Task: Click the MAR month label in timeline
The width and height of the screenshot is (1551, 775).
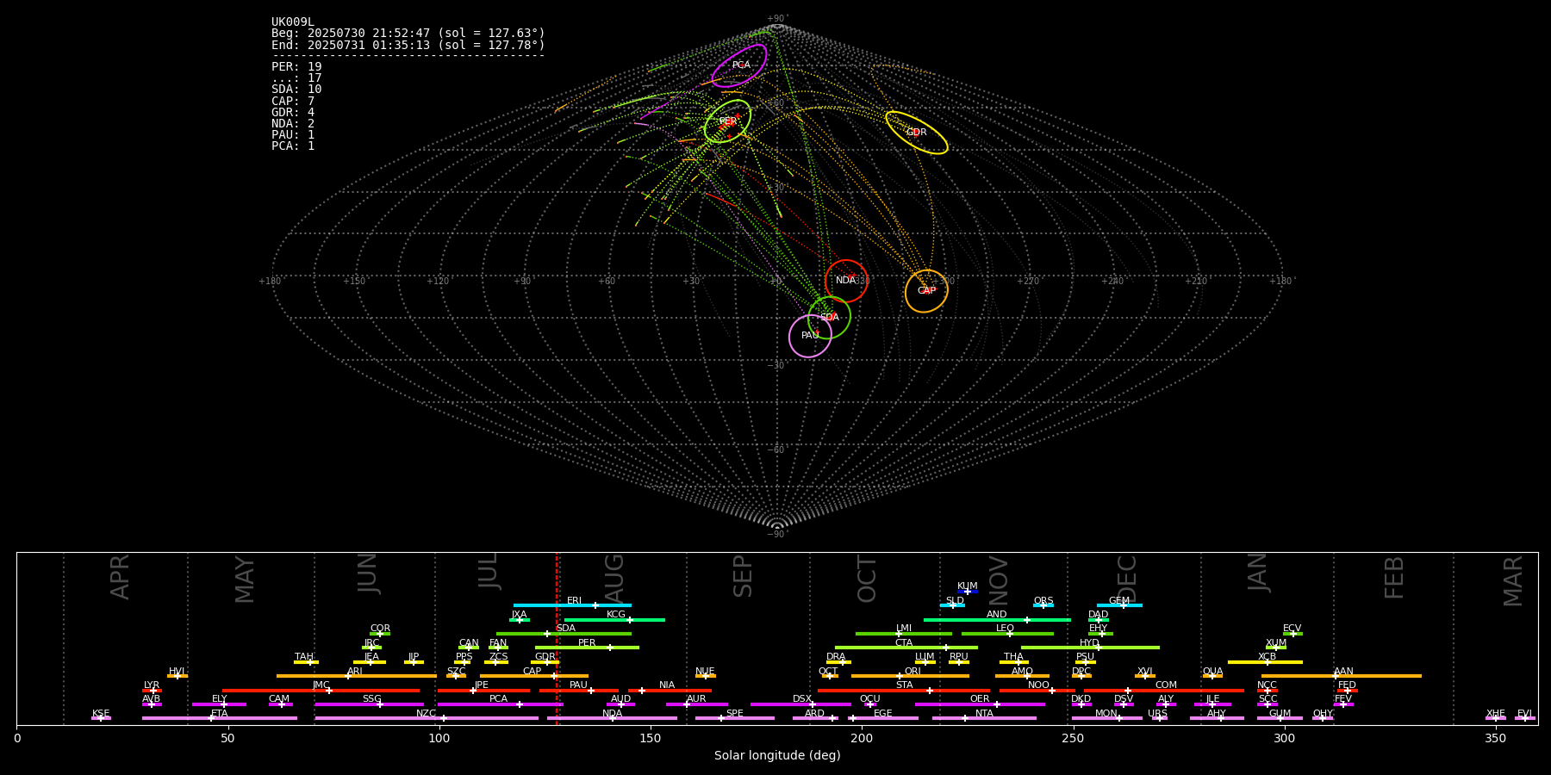Action: [1513, 581]
